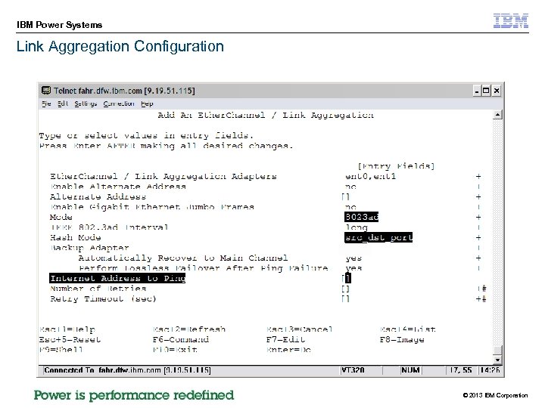Click the Hash Mode label
Image resolution: width=545 pixels, height=408 pixels.
tap(76, 237)
